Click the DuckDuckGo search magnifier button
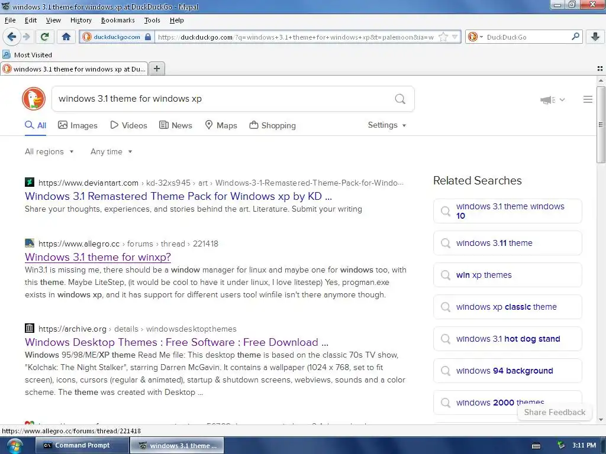Image resolution: width=606 pixels, height=454 pixels. 400,99
